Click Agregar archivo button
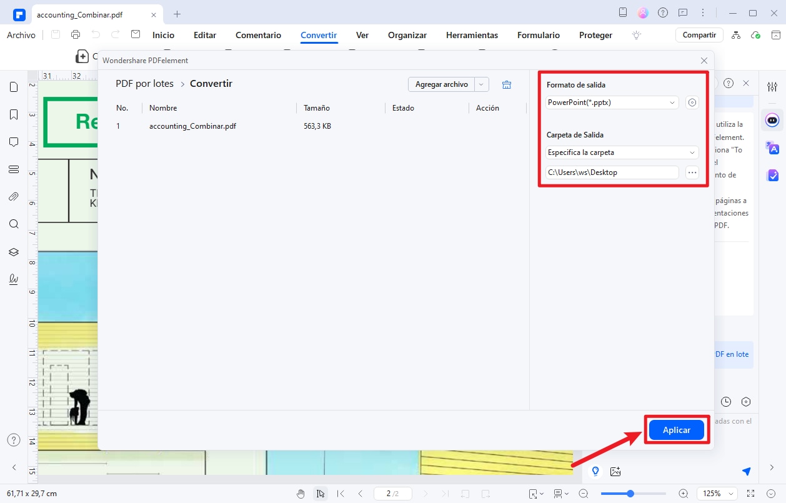Screen dimensions: 786x503 [441, 84]
